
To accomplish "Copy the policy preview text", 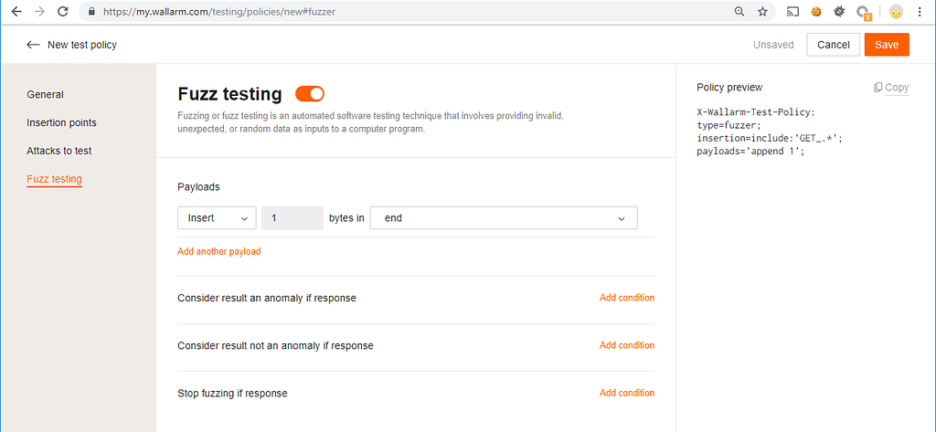I will pyautogui.click(x=891, y=88).
